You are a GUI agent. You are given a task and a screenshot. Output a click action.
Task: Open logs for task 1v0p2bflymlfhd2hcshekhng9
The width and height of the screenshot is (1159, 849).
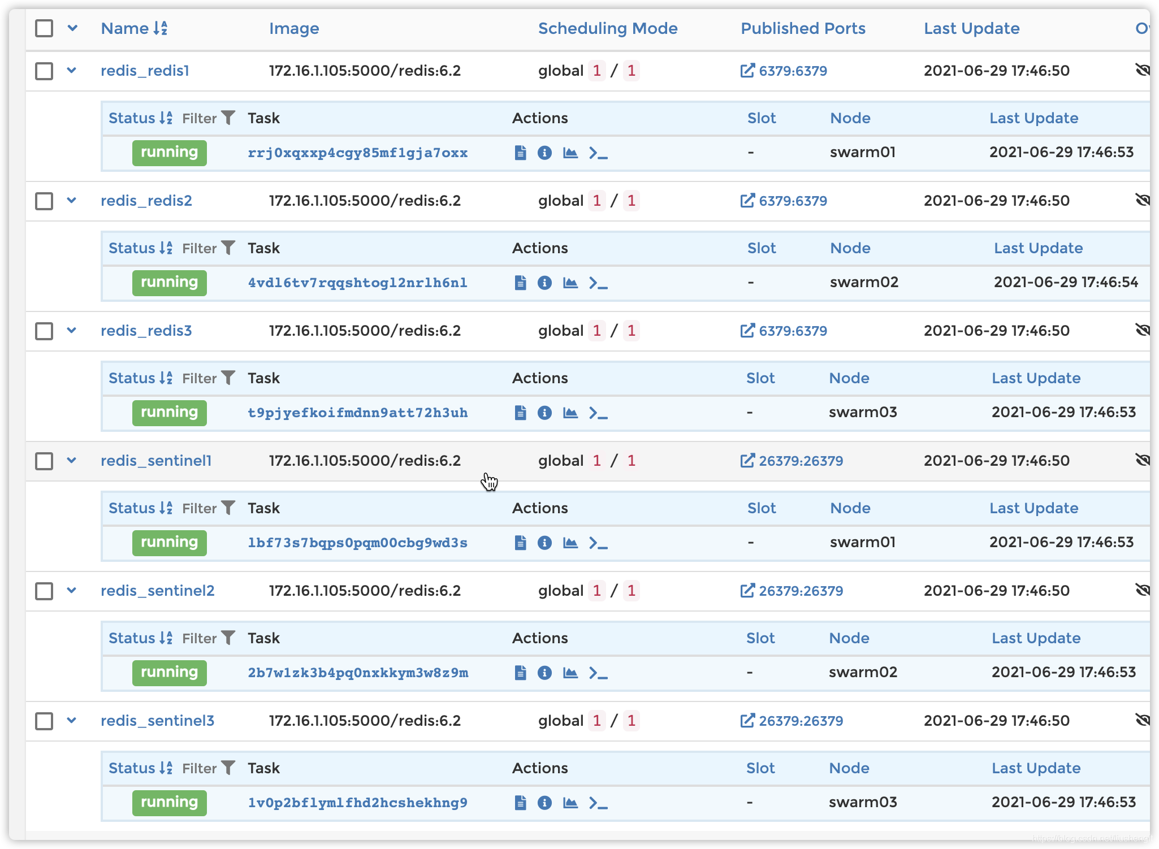[x=521, y=803]
